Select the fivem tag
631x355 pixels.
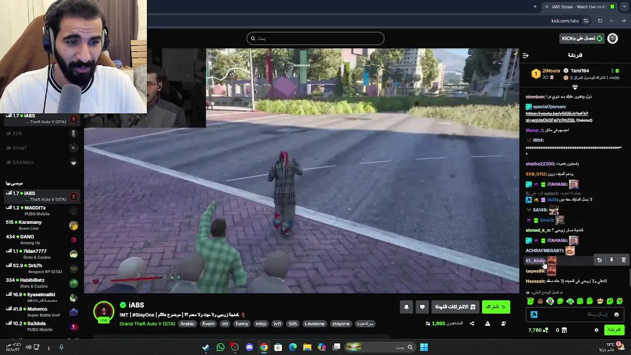(x=208, y=324)
